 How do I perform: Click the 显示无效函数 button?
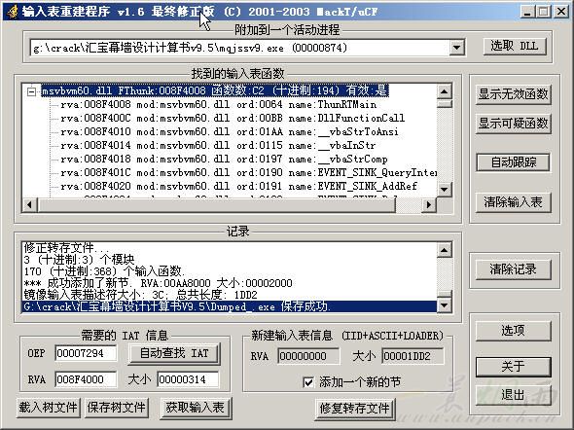(x=514, y=94)
